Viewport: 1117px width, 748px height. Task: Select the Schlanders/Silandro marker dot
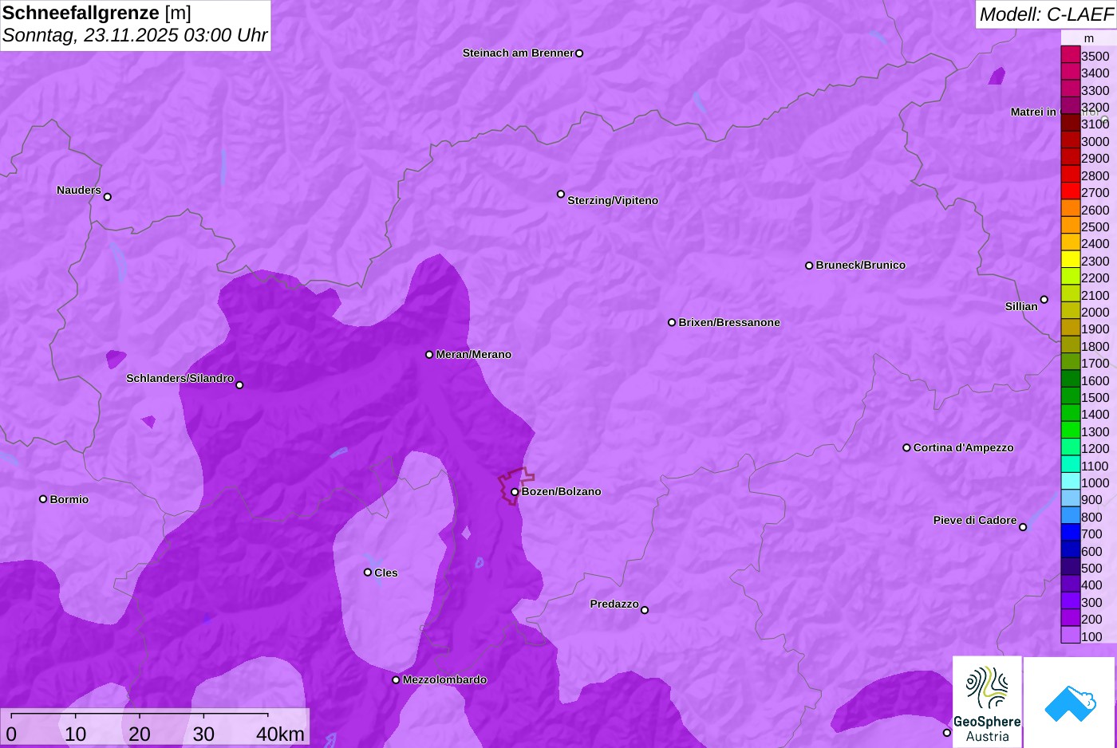239,385
